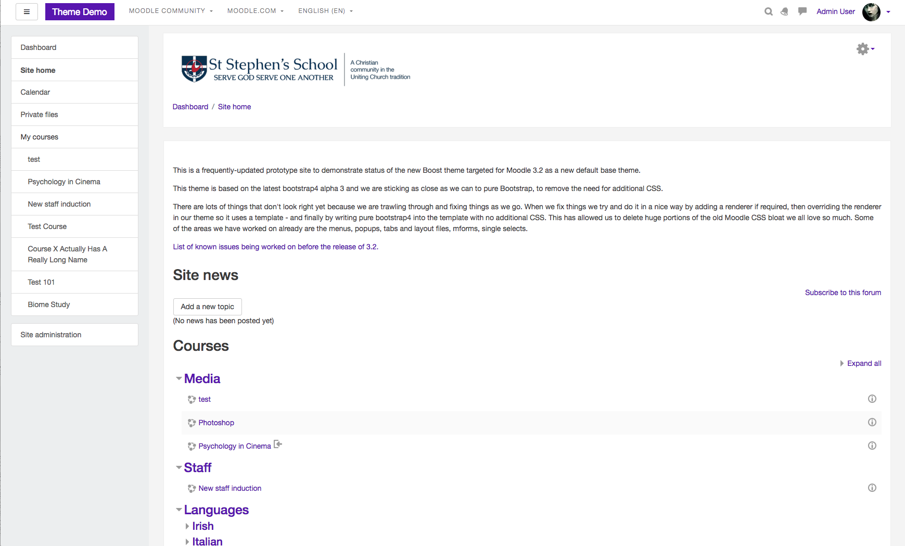Viewport: 905px width, 546px height.
Task: Open Test Course in the sidebar
Action: click(x=74, y=226)
